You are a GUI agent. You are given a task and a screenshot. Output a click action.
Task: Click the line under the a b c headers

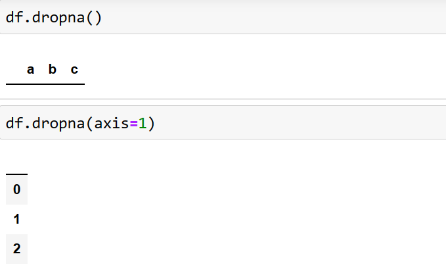click(x=45, y=84)
